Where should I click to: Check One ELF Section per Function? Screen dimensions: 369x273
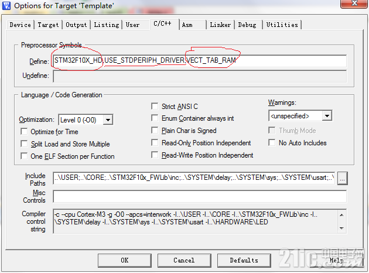coord(24,156)
